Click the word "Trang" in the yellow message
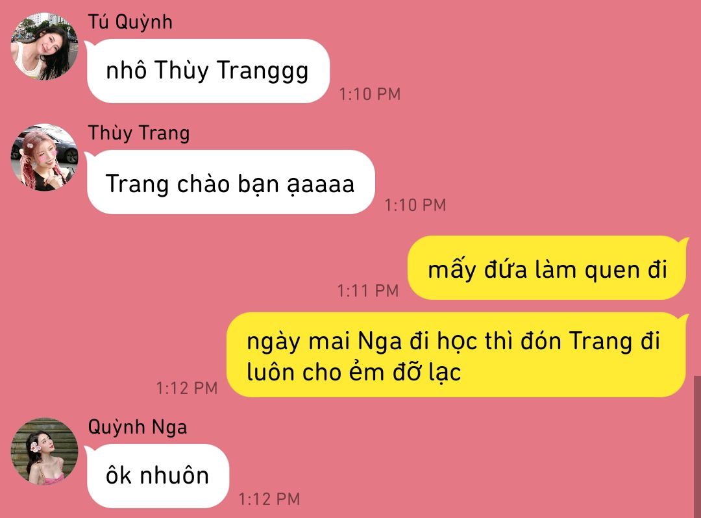Viewport: 701px width, 518px height. (x=601, y=341)
